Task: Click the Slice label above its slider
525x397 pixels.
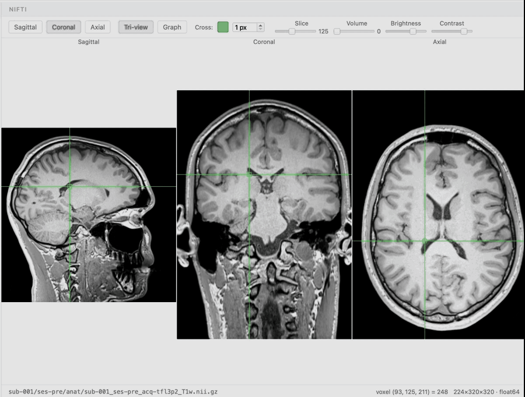Action: 302,23
